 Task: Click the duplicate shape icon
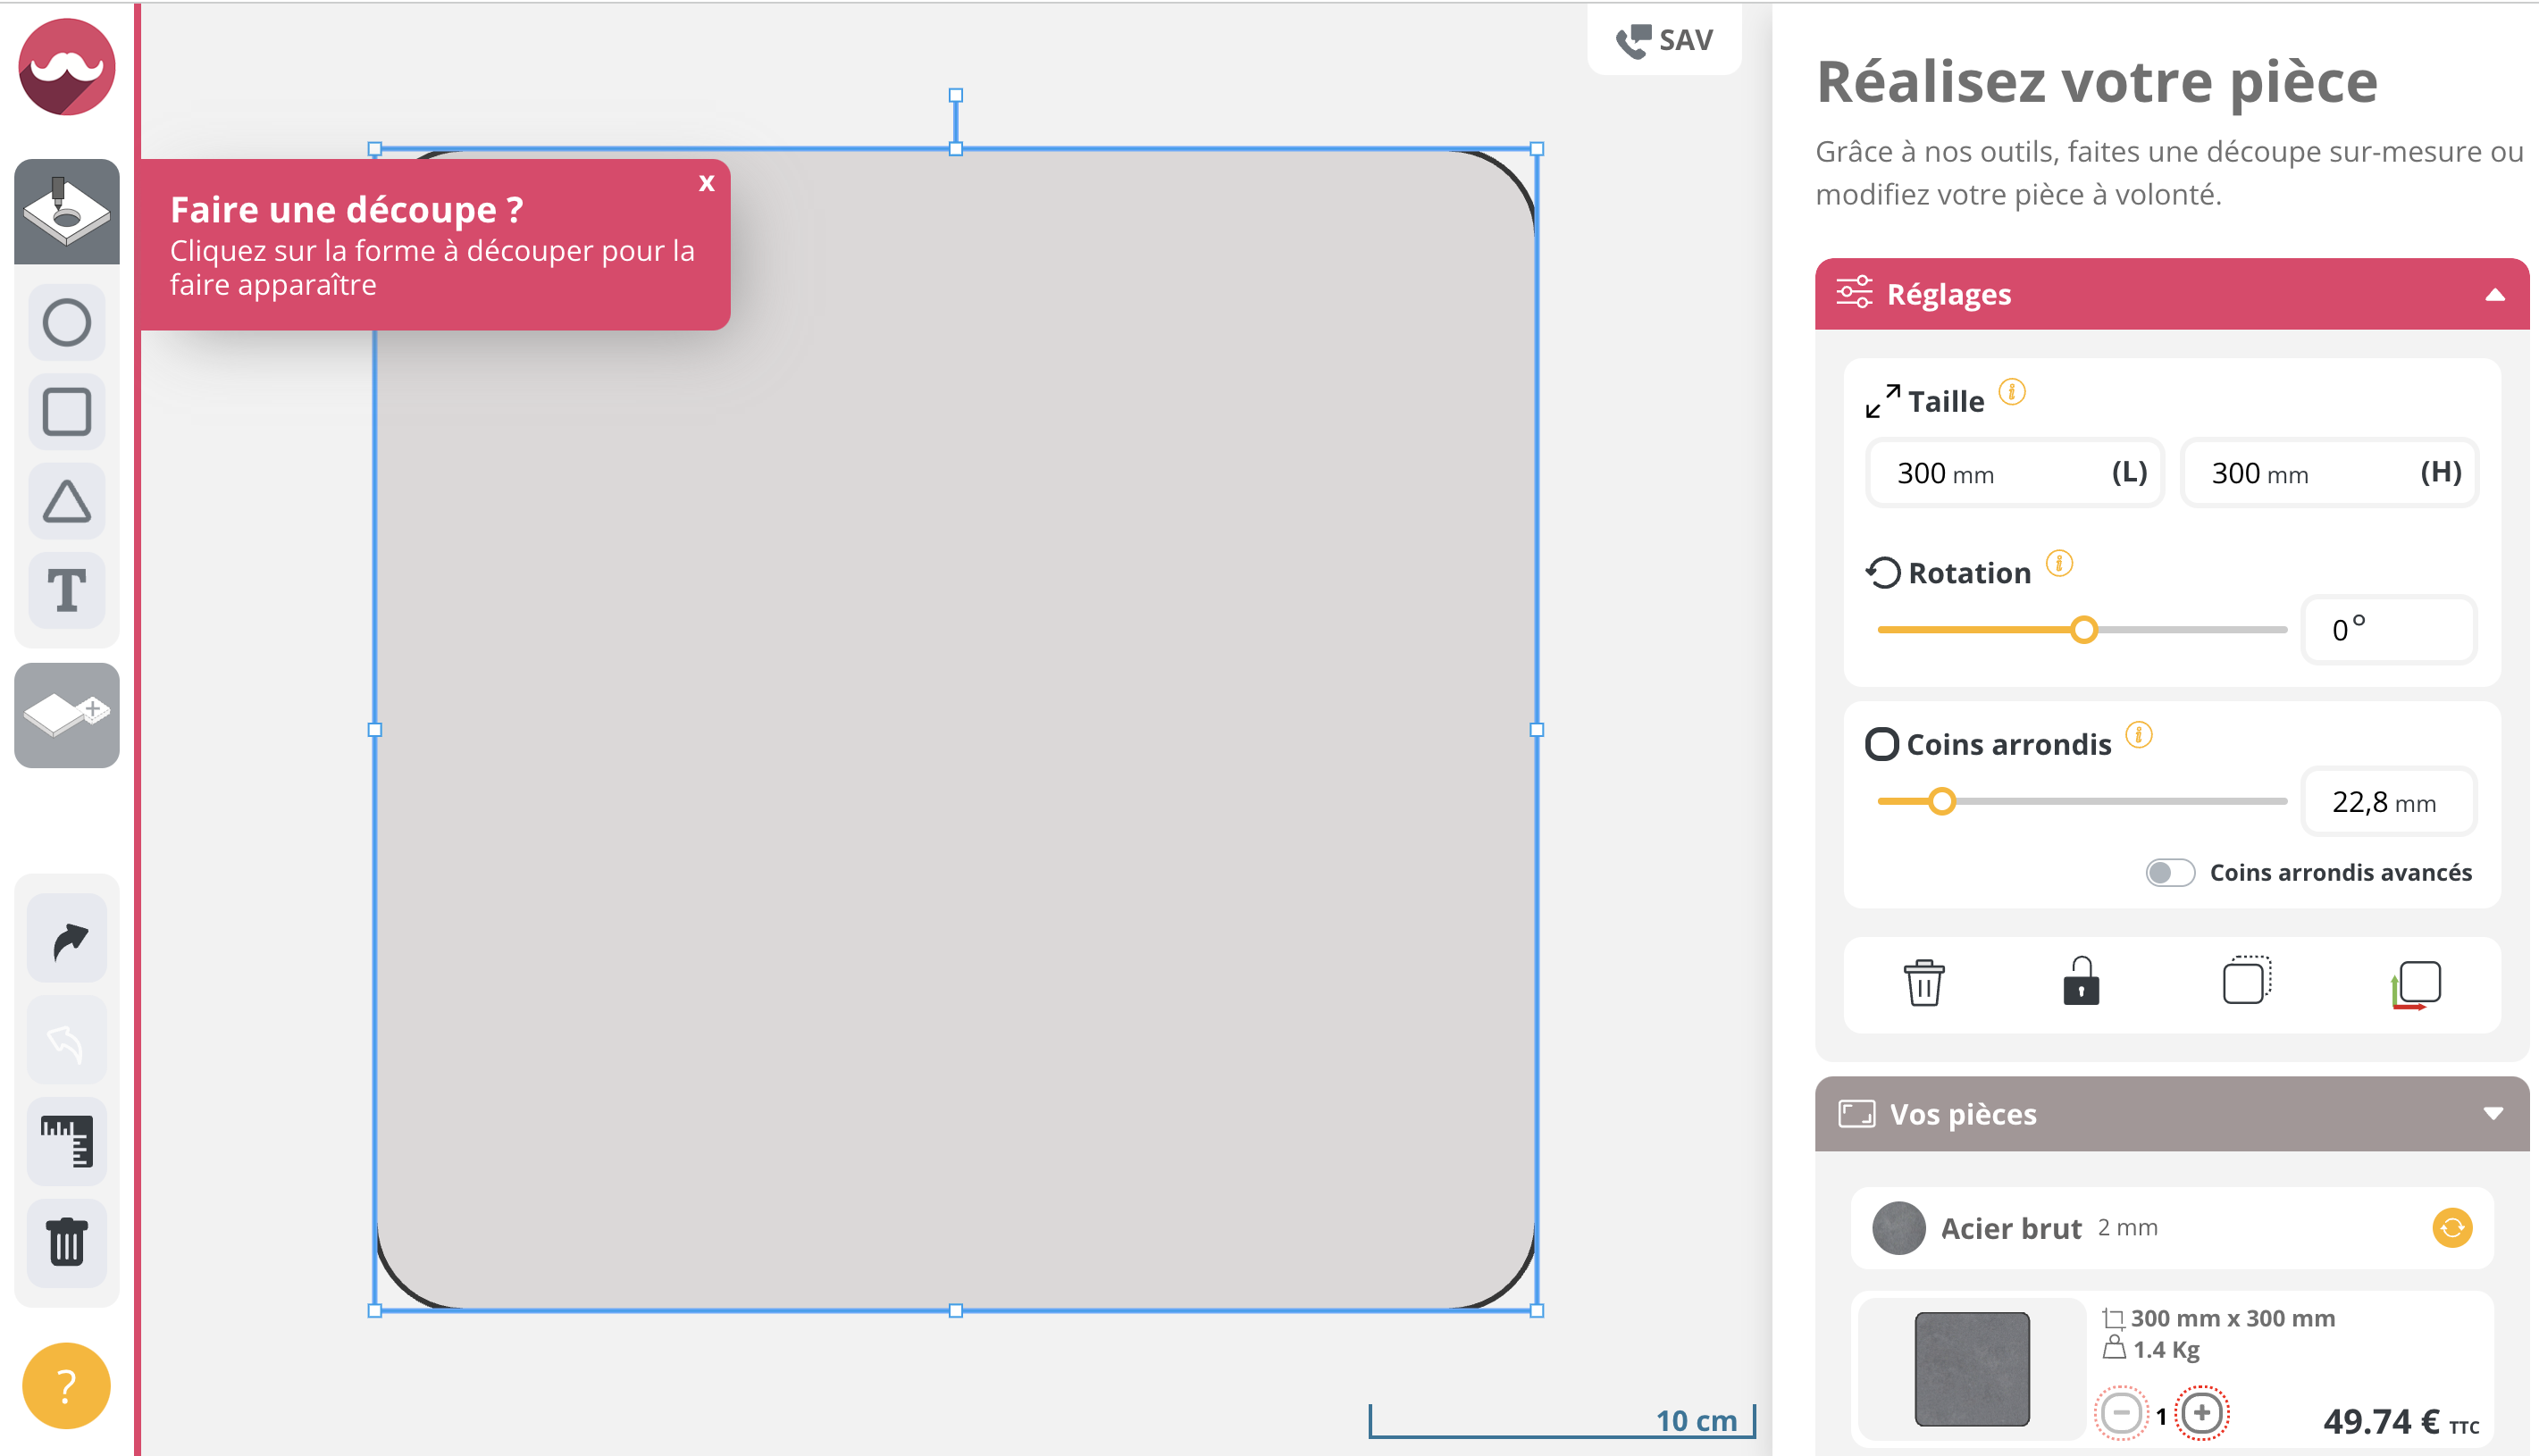(x=2247, y=980)
